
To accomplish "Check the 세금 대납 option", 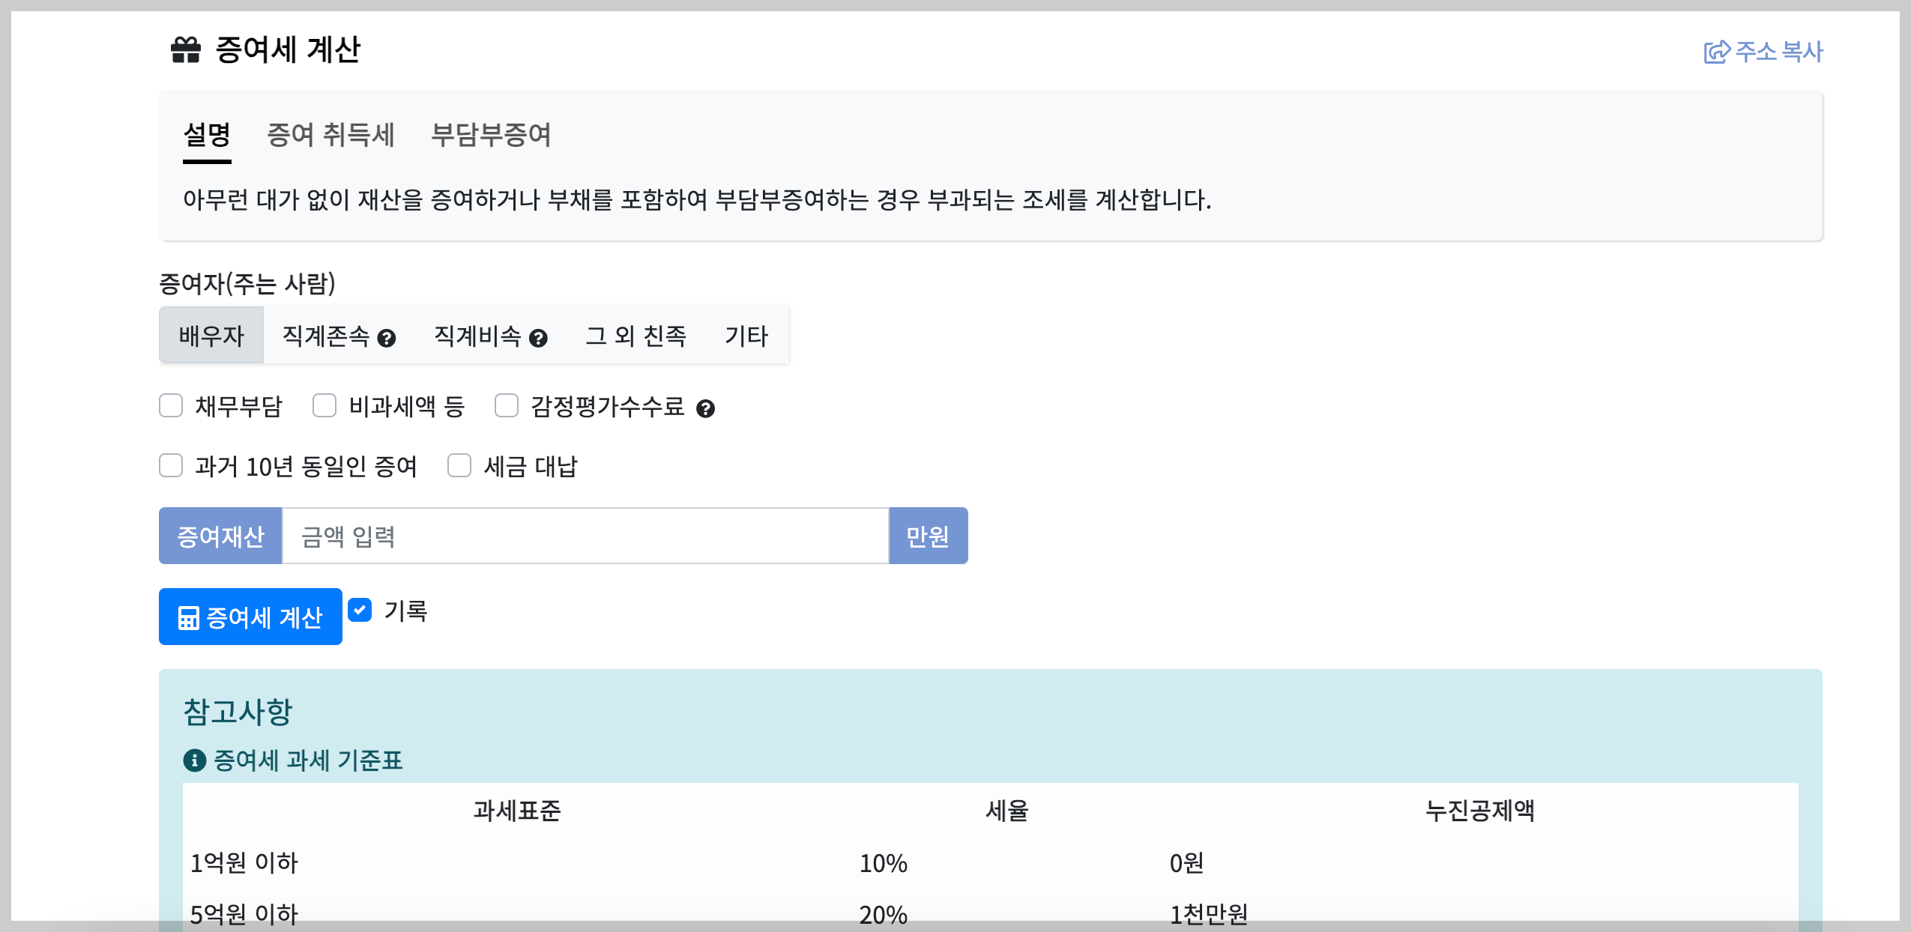I will [460, 465].
